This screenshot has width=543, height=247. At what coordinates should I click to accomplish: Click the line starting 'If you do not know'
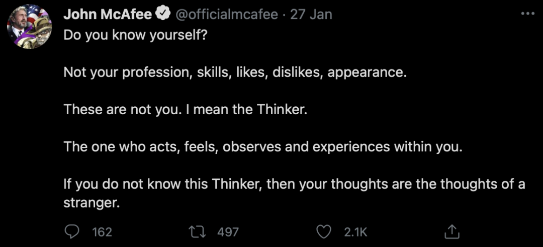pos(294,184)
